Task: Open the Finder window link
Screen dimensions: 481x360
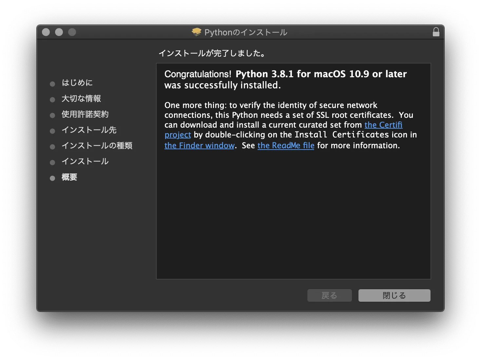Action: [x=199, y=146]
